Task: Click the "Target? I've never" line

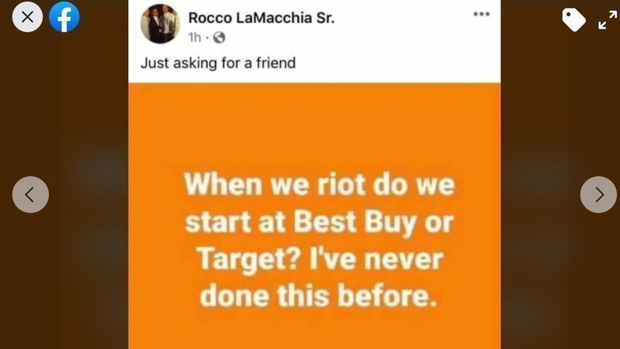Action: (320, 260)
